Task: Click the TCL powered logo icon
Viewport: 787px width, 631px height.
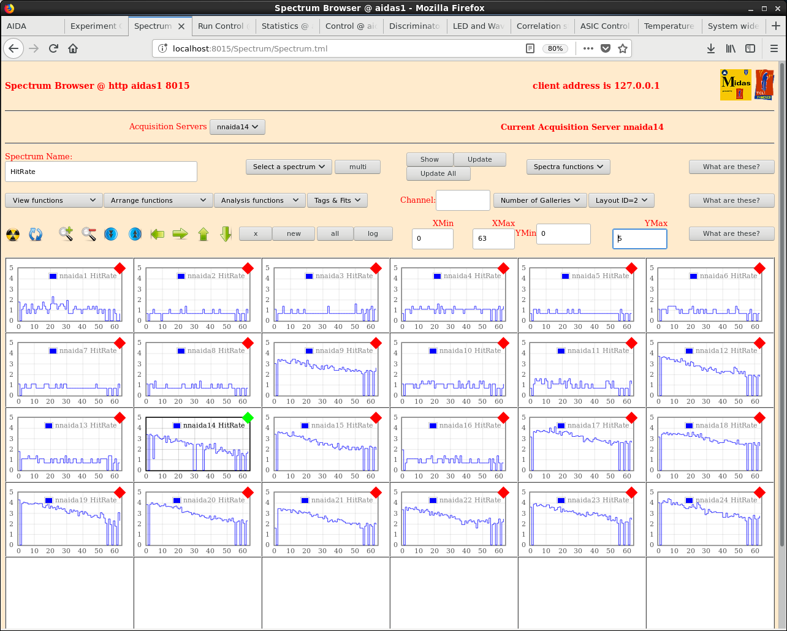Action: click(x=764, y=85)
